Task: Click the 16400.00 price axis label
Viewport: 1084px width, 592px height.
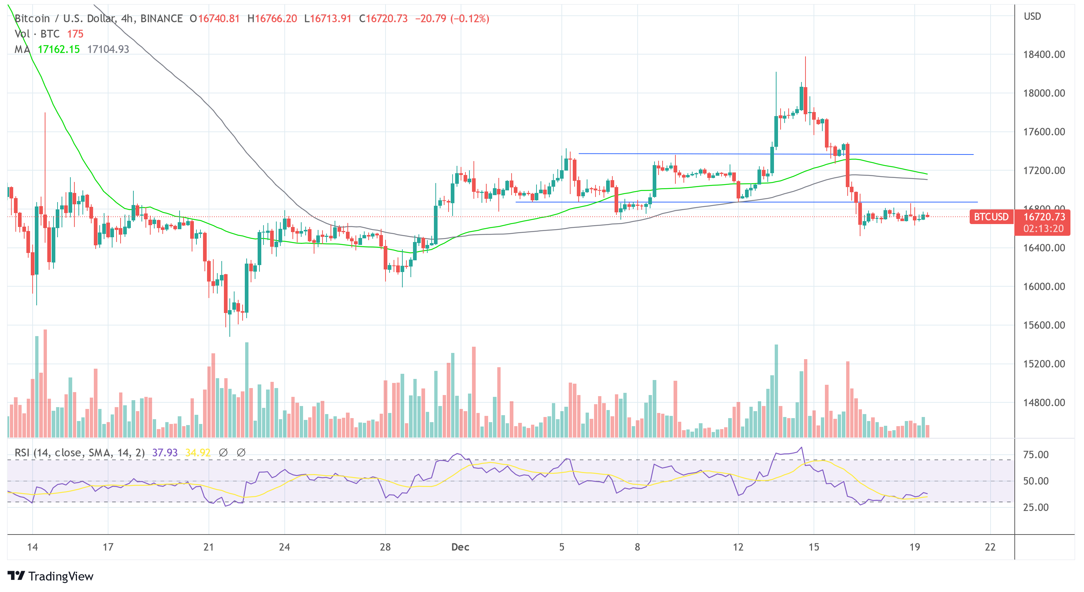Action: coord(1044,247)
